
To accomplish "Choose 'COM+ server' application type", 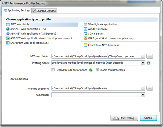I will (x=94, y=34).
